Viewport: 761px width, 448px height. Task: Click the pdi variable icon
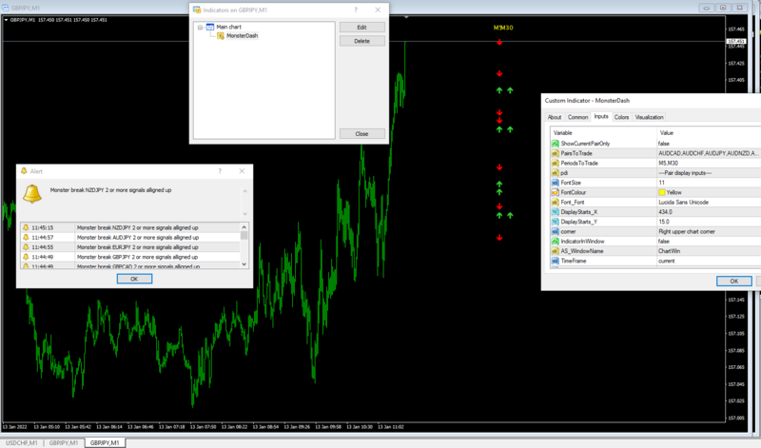coord(556,173)
